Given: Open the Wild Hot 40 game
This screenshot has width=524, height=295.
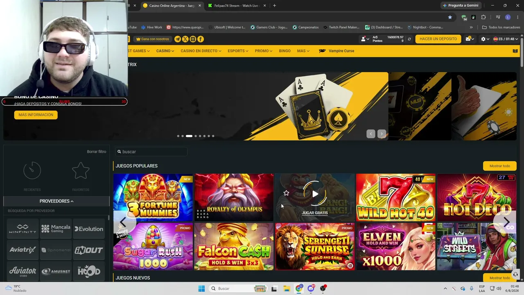Looking at the screenshot, I should click(395, 197).
